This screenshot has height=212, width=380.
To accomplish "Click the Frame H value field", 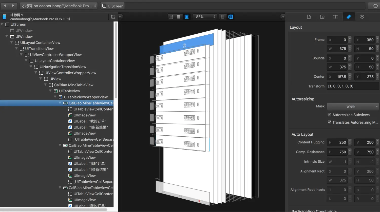I will click(365, 49).
